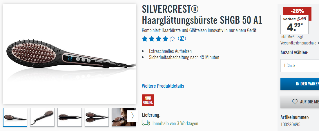The width and height of the screenshot is (319, 131).
Task: Open the Versandkostenpauschale link
Action: tap(298, 43)
